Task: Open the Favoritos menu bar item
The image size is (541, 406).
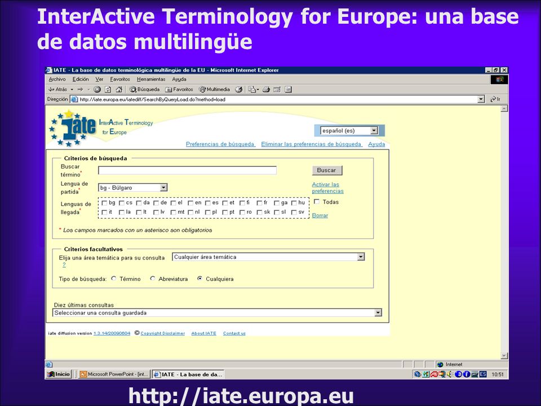Action: click(120, 80)
